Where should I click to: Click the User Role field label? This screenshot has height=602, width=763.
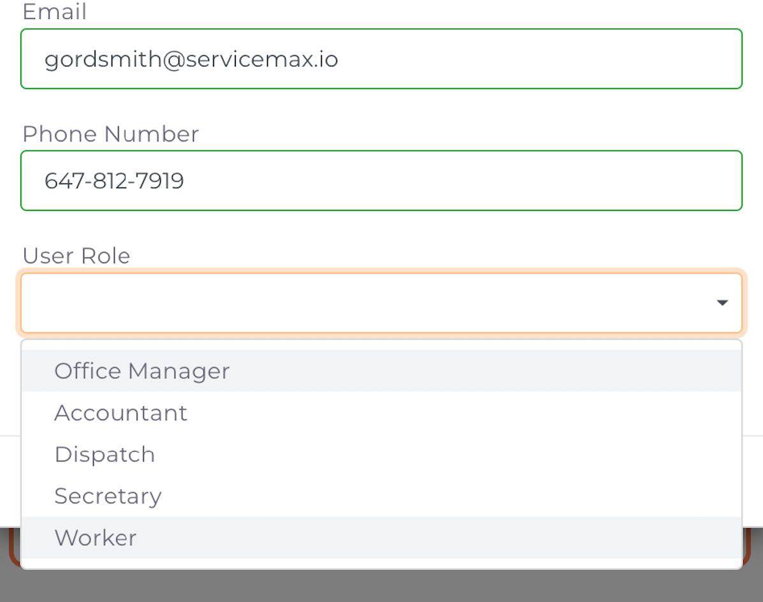click(76, 256)
